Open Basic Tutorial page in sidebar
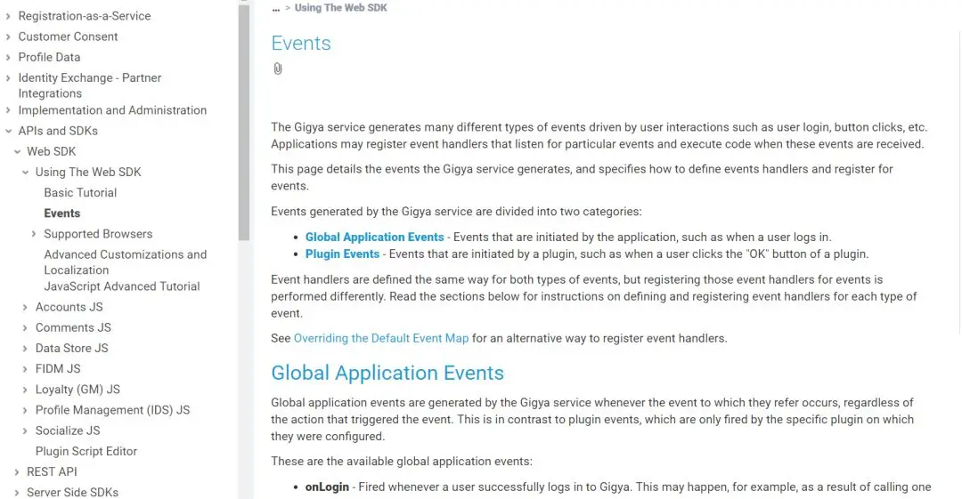The image size is (962, 499). click(x=80, y=192)
